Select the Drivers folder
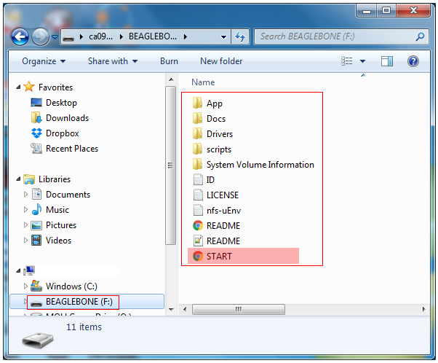Image resolution: width=438 pixels, height=363 pixels. click(220, 134)
